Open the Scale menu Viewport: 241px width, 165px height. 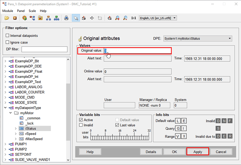pyautogui.click(x=32, y=11)
